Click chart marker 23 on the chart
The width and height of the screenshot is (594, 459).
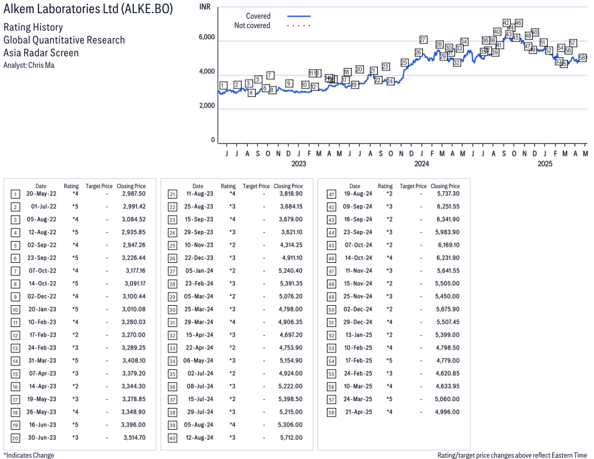385,67
